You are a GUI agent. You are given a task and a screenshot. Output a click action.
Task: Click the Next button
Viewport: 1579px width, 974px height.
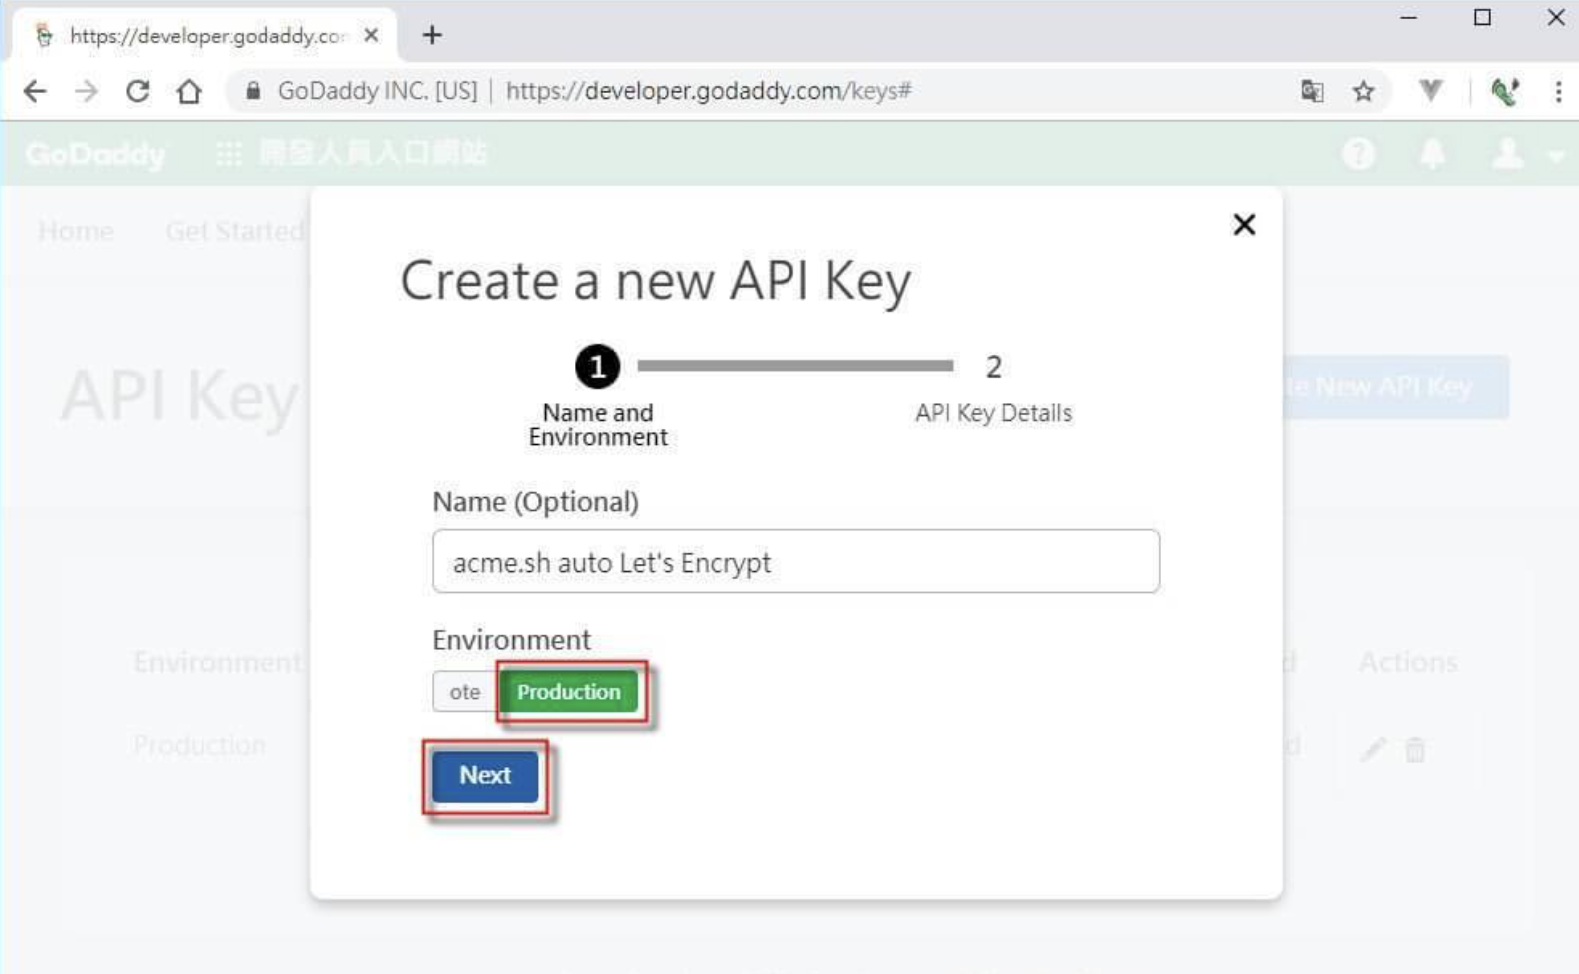(485, 775)
